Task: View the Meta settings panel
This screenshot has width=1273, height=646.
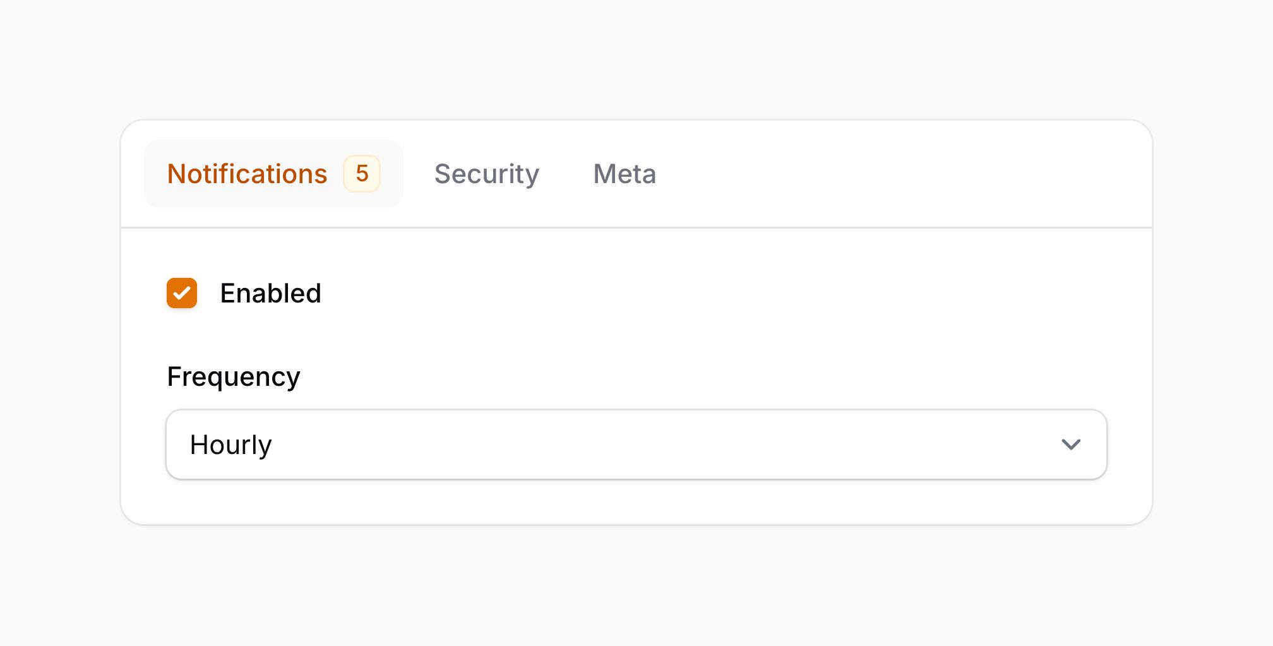Action: (x=625, y=174)
